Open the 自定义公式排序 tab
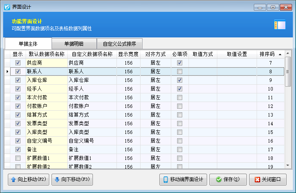 click(x=119, y=44)
